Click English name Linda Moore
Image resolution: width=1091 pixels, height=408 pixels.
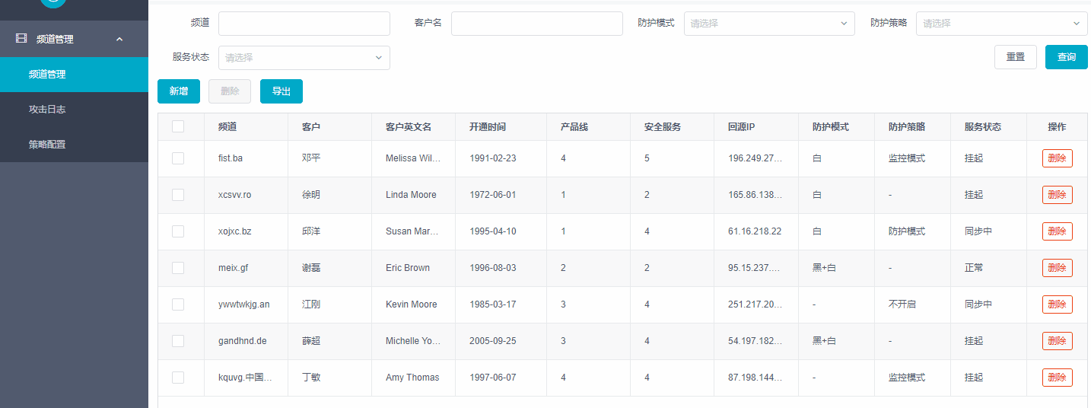411,195
